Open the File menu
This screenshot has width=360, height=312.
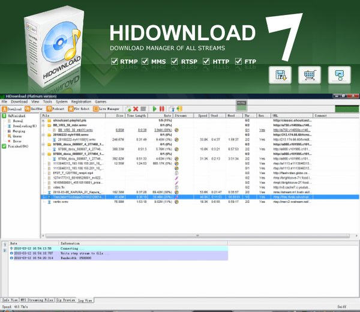[x=4, y=101]
